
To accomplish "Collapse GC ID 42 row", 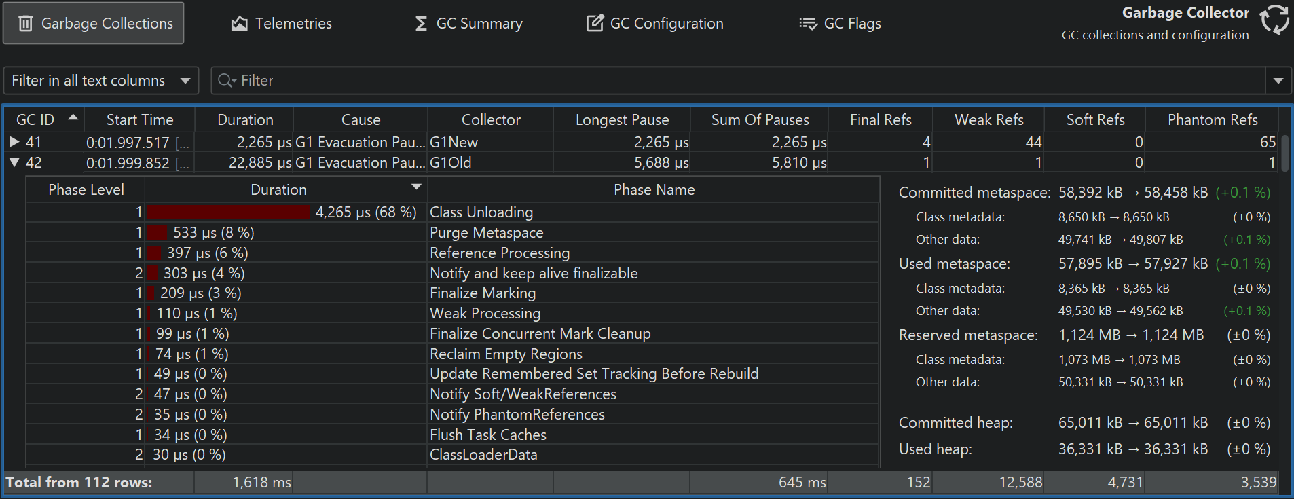I will (14, 162).
